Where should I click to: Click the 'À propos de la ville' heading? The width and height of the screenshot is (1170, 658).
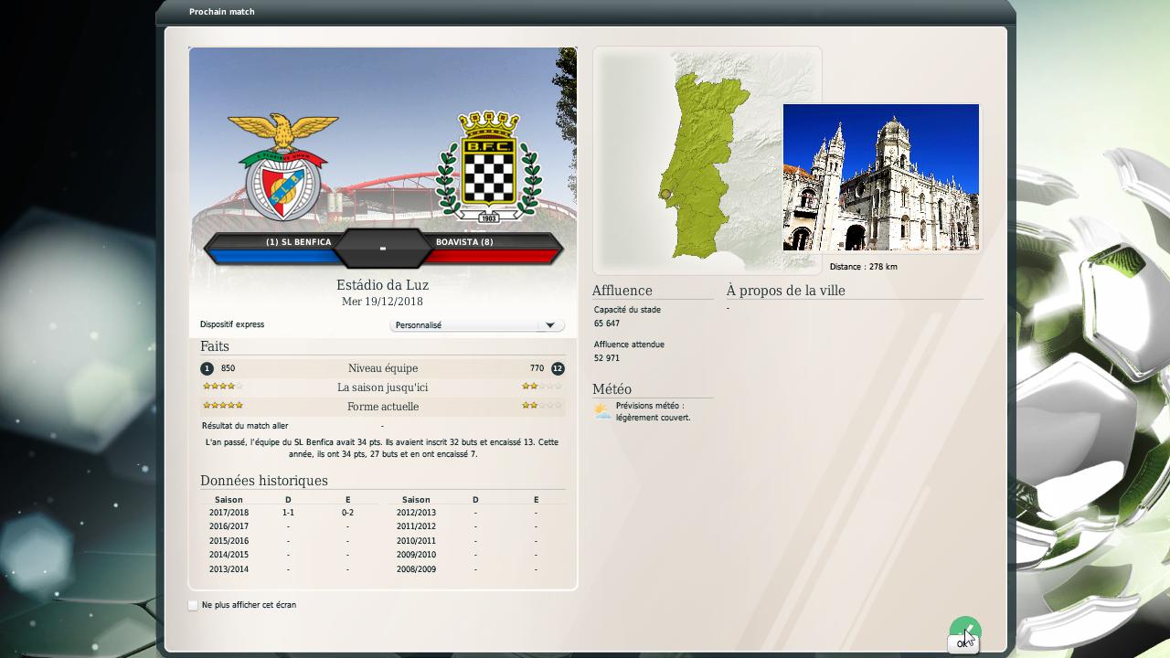point(786,291)
